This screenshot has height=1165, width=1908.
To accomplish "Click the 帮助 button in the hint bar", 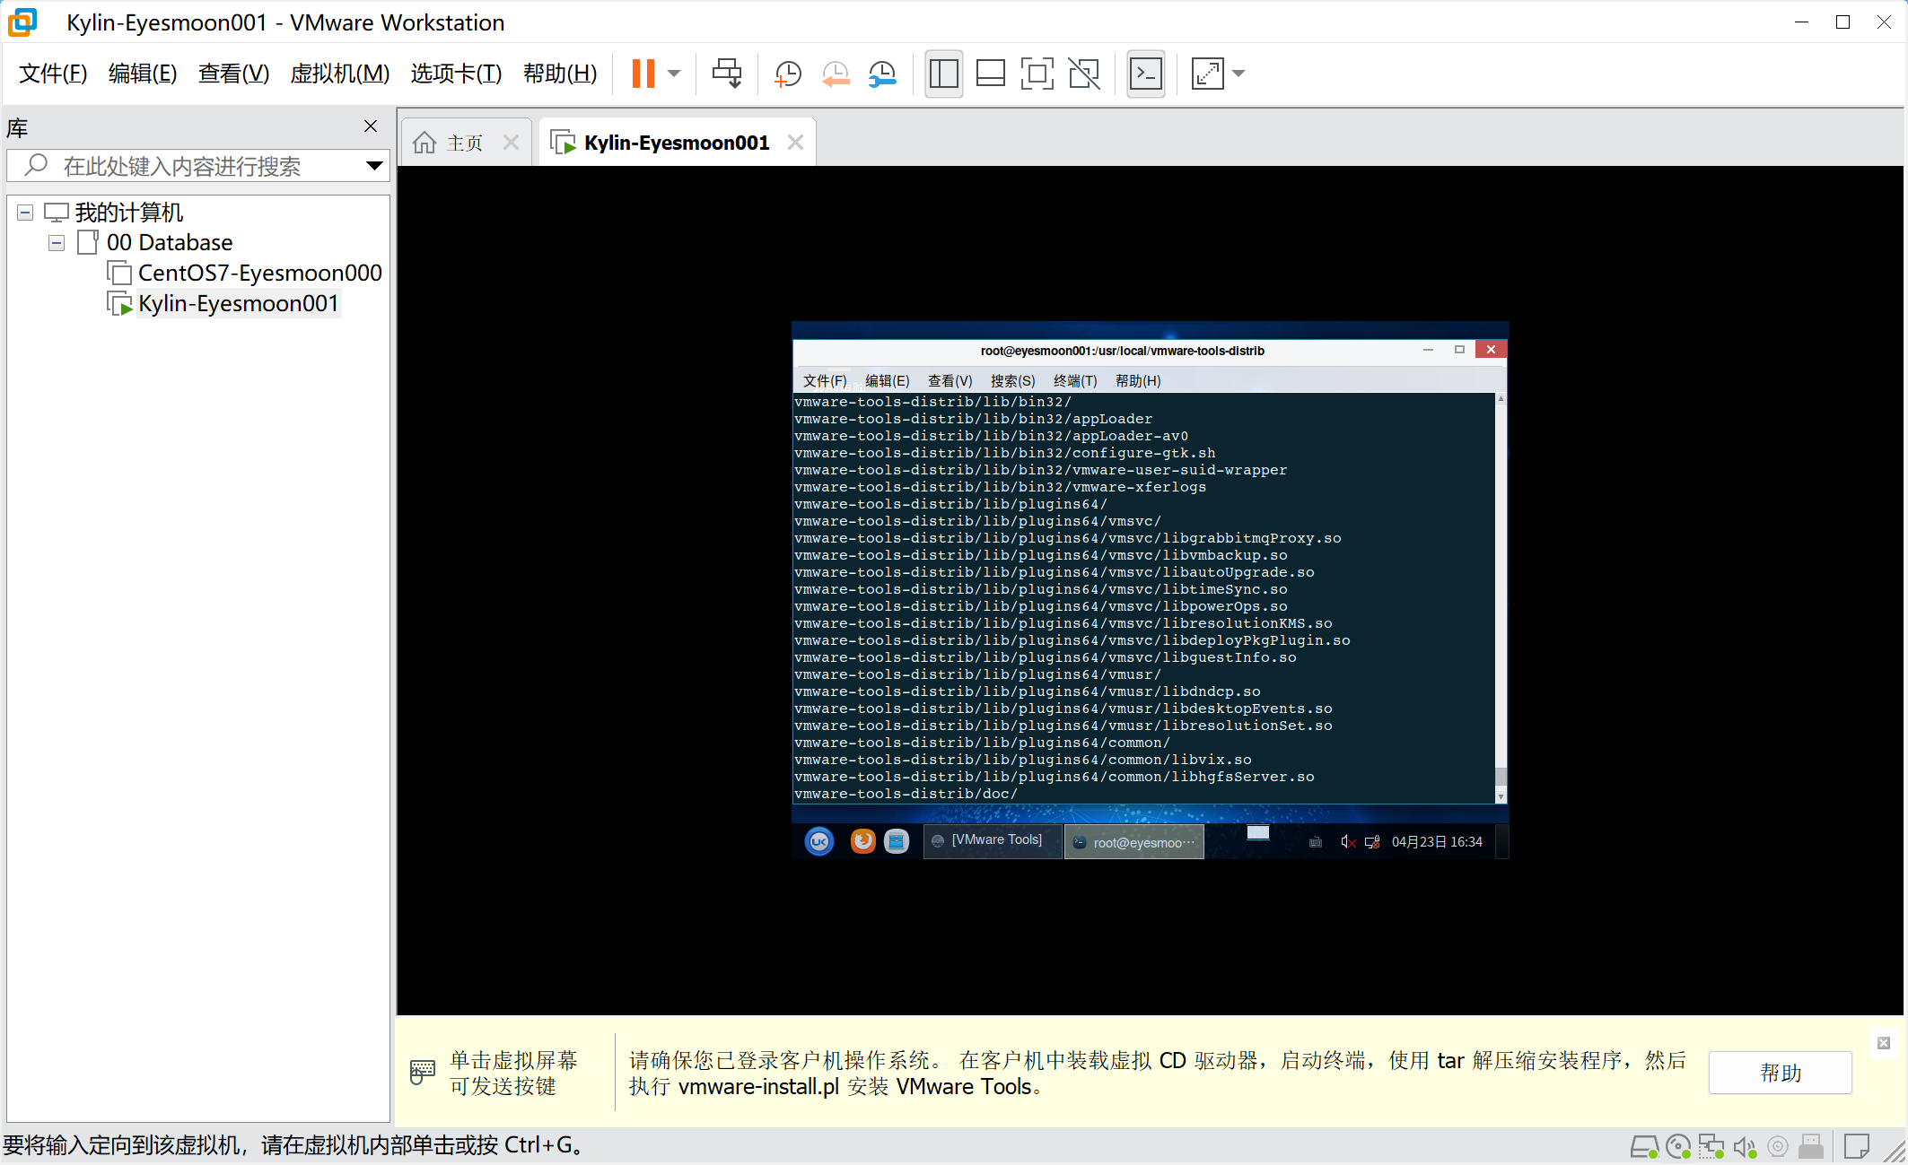I will pyautogui.click(x=1780, y=1073).
